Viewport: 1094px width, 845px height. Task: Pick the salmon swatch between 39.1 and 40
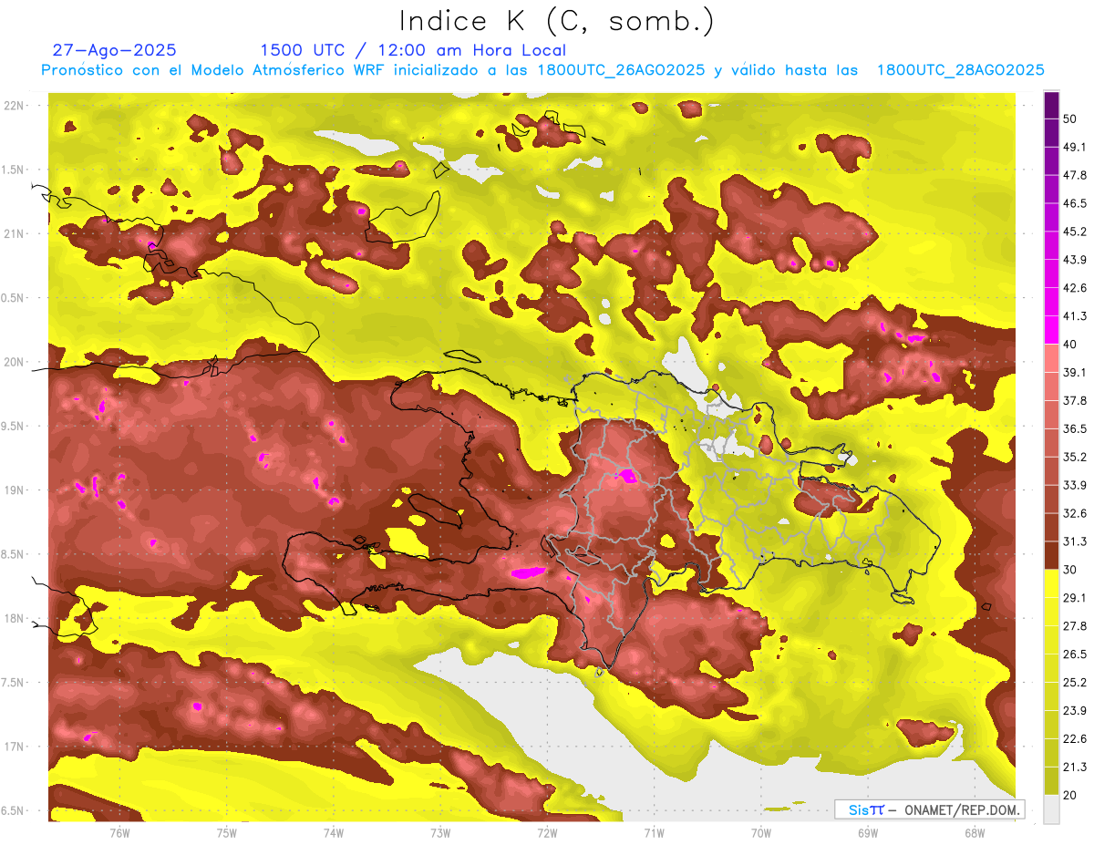click(x=1051, y=358)
